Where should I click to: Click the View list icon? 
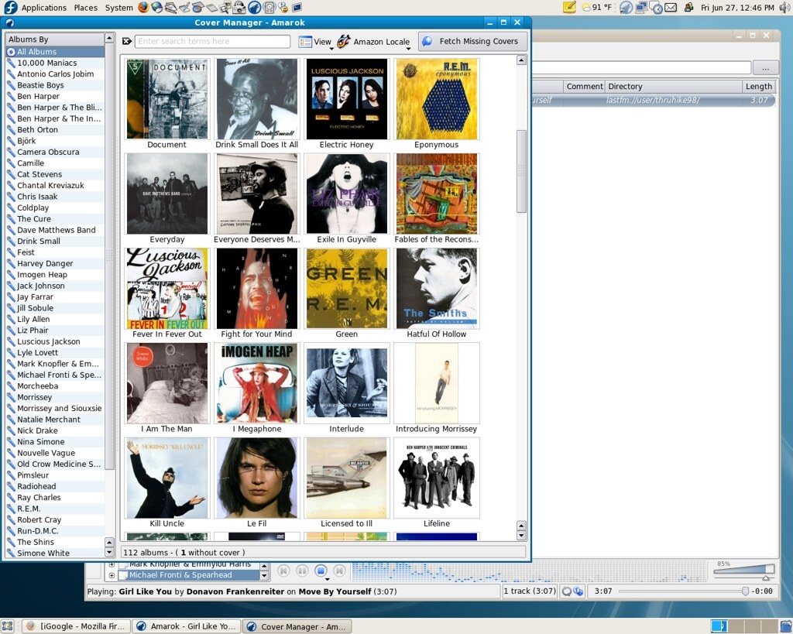click(305, 42)
